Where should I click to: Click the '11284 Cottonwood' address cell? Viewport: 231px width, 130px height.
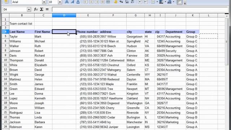tap(113, 60)
